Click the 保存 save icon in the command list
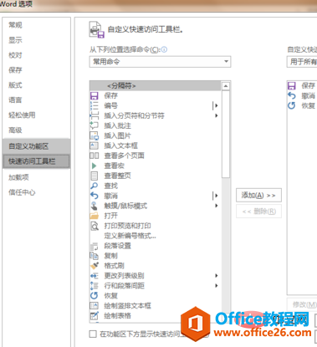The width and height of the screenshot is (317, 347). pyautogui.click(x=95, y=96)
